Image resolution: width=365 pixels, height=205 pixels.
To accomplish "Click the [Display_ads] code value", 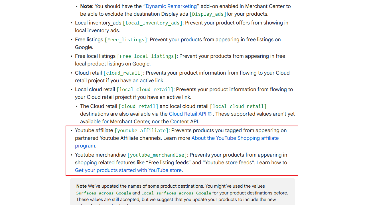I will [x=208, y=14].
